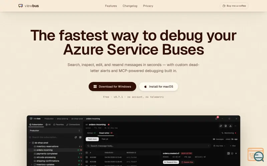
Task: Click Install for macOS
Action: 159,87
